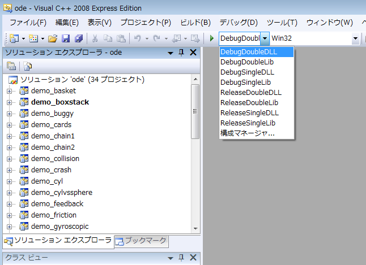Click the Open File folder icon
The height and width of the screenshot is (265, 366).
coord(53,38)
